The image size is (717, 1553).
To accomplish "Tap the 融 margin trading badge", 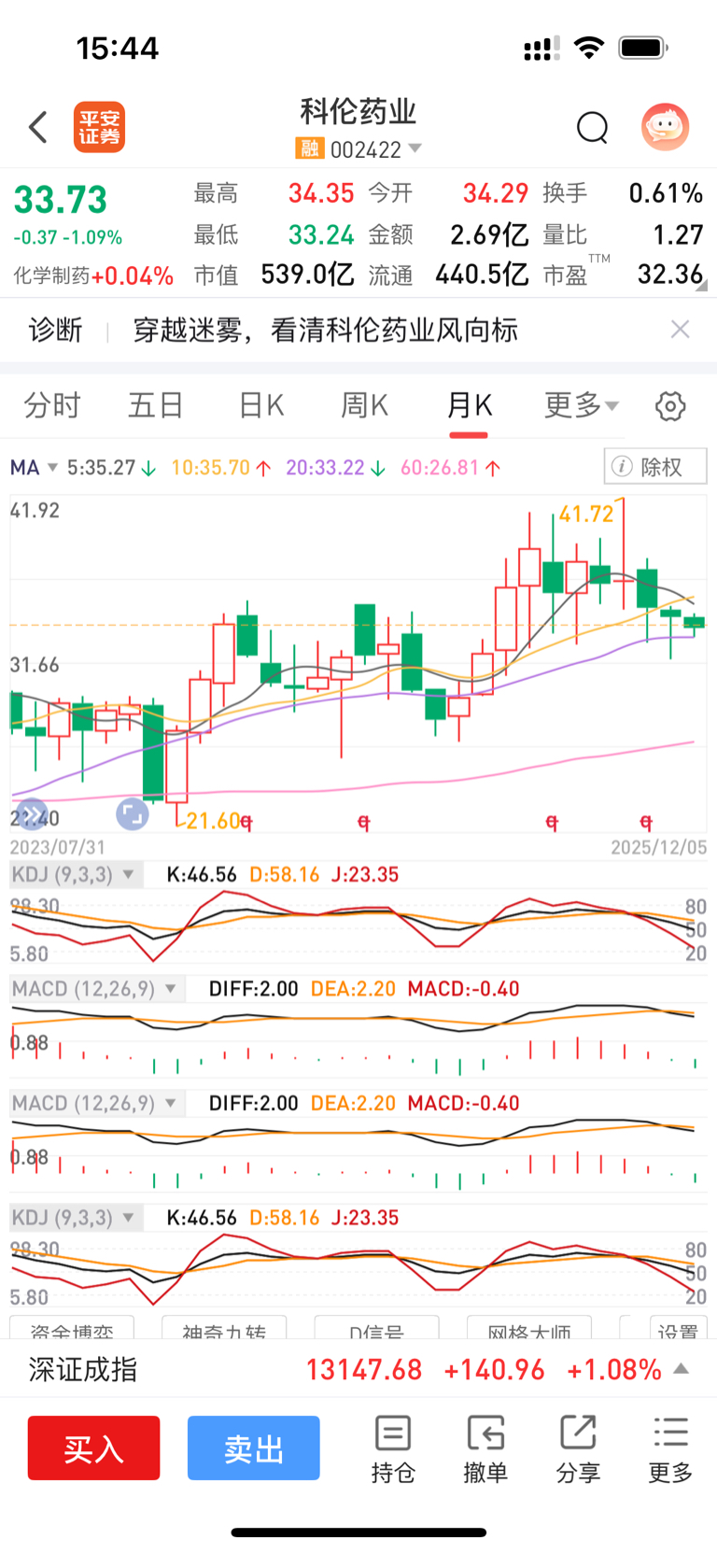I will coord(309,148).
